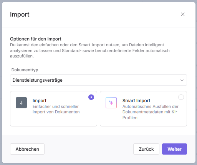Open the Dienstleistungsverträge combo box
This screenshot has height=165, width=197.
98,80
